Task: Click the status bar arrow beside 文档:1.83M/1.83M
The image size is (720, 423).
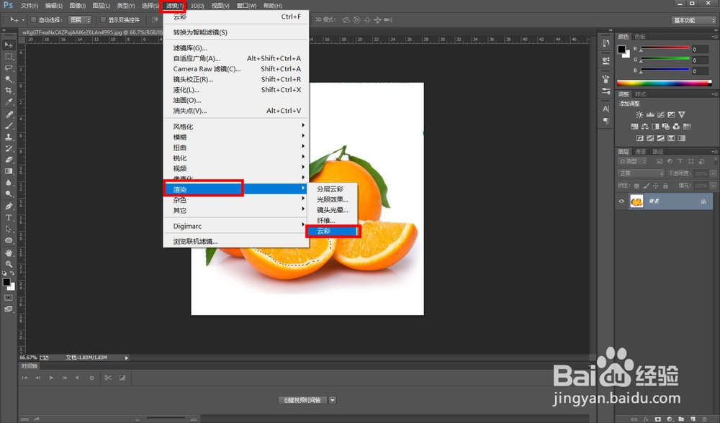Action: click(126, 358)
